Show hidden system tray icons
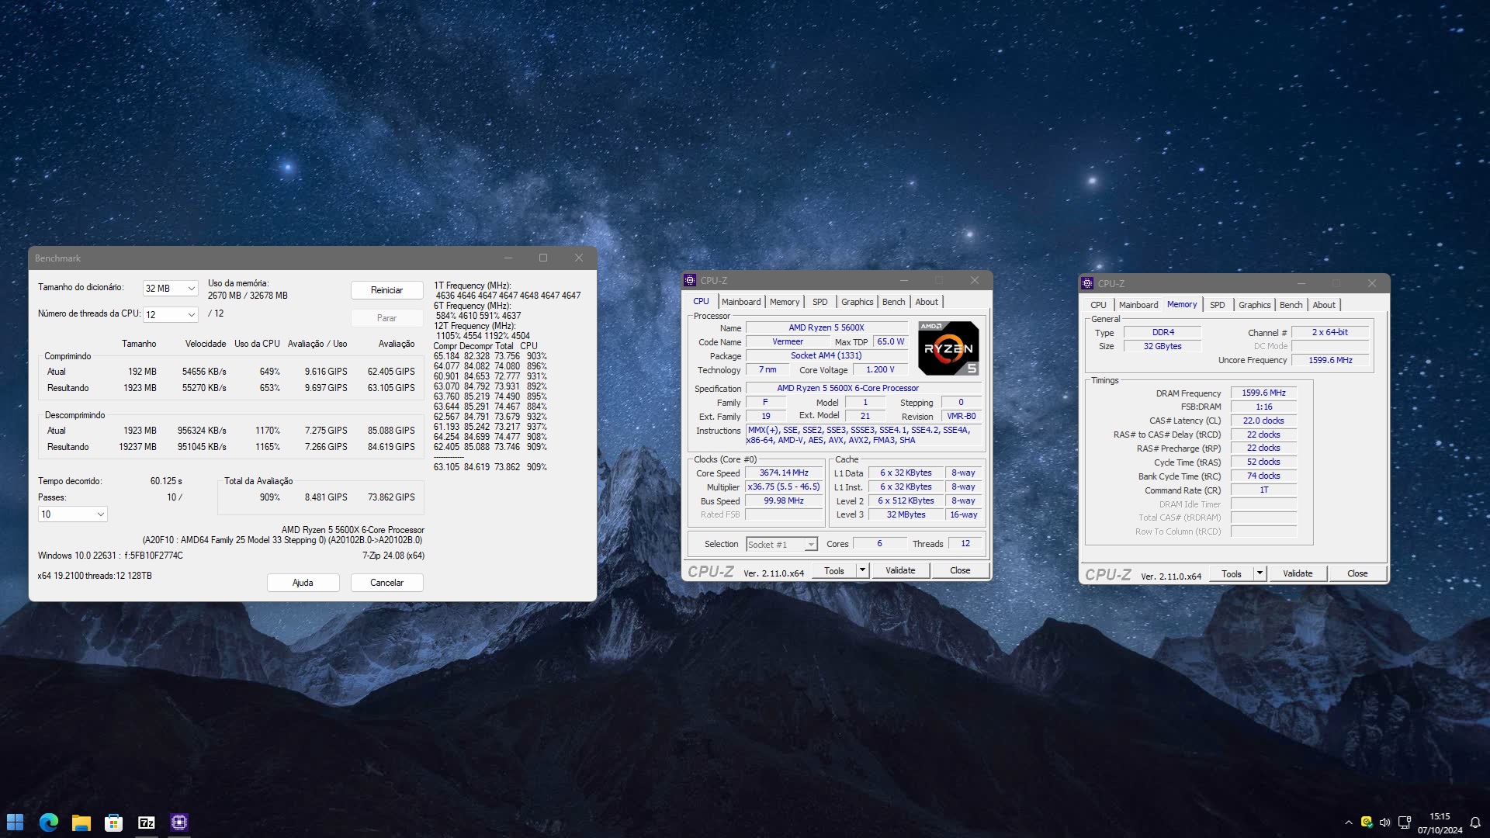Screen dimensions: 1490x838 pyautogui.click(x=1348, y=822)
